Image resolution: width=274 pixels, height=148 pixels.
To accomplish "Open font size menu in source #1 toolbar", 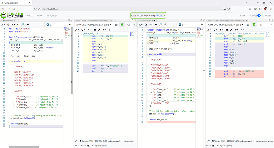I will coord(3,25).
